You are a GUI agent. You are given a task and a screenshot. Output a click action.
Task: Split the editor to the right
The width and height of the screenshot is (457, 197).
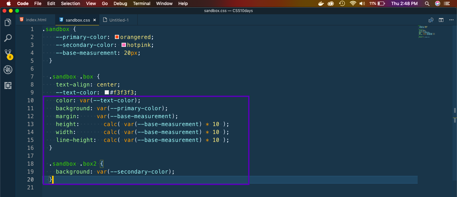(441, 20)
